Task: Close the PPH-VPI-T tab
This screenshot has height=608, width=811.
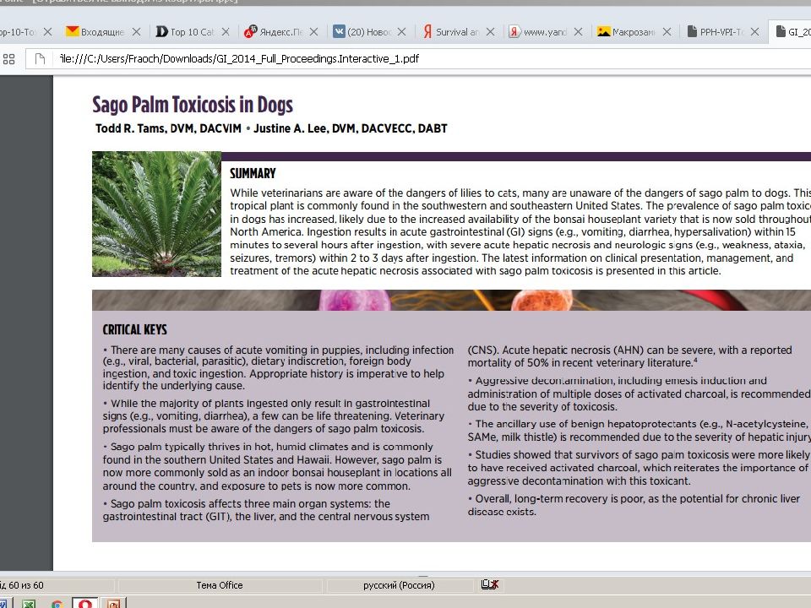Action: pyautogui.click(x=754, y=32)
